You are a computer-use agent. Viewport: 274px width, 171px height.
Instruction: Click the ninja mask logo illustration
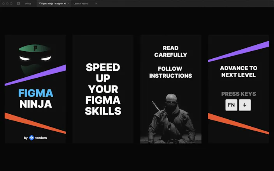tap(35, 60)
